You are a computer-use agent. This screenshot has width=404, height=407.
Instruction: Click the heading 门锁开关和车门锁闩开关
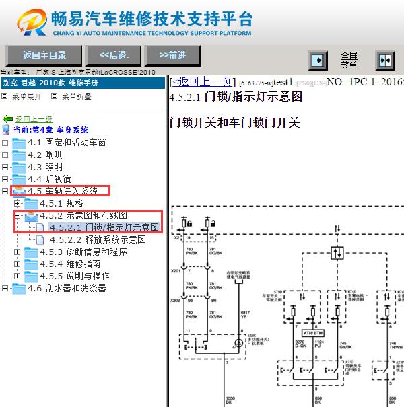[x=234, y=122]
